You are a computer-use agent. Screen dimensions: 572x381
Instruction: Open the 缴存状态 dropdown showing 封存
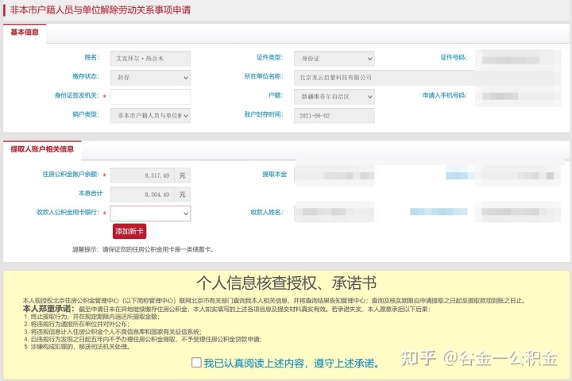pyautogui.click(x=149, y=77)
